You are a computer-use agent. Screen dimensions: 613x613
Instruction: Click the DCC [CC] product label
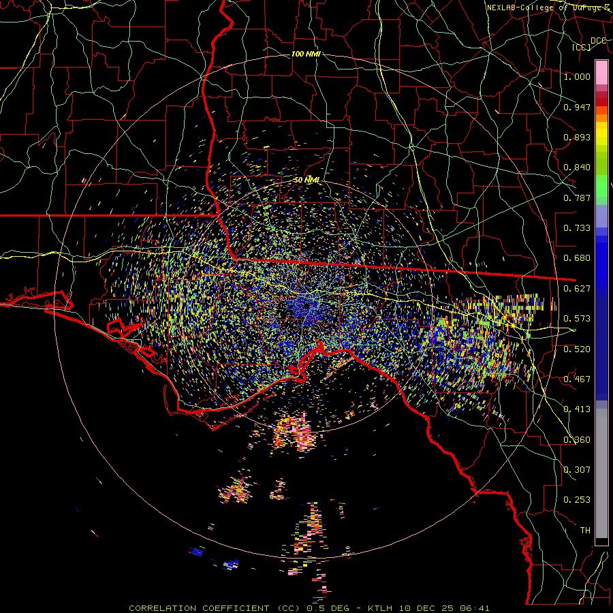[588, 44]
